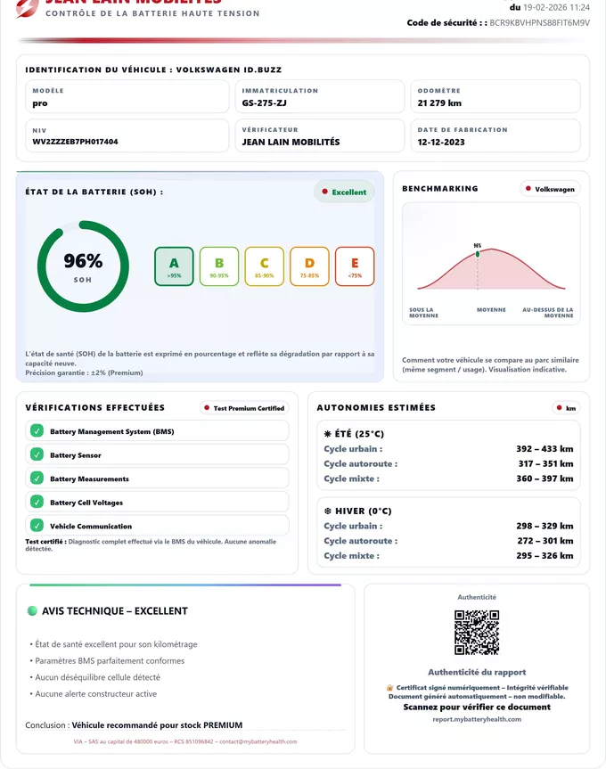Image resolution: width=606 pixels, height=769 pixels.
Task: Click the km unit badge
Action: tap(566, 408)
